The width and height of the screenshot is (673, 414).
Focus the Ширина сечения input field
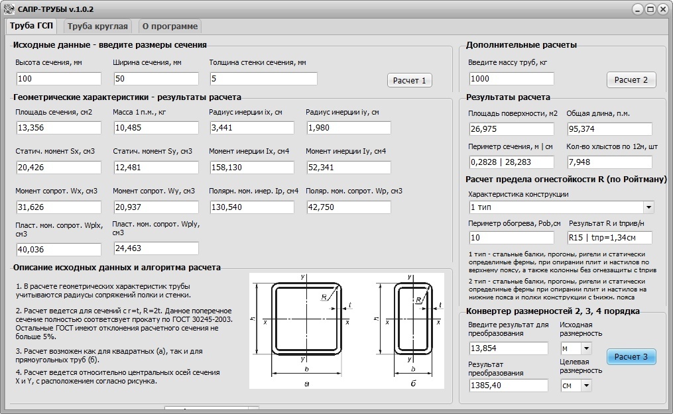pyautogui.click(x=156, y=79)
